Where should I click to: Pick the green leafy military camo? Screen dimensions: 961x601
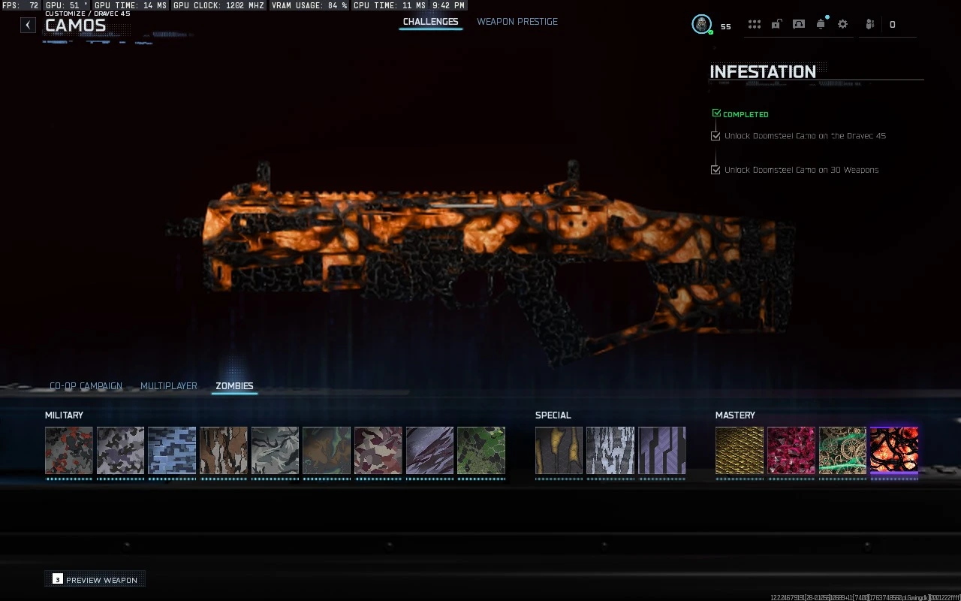click(x=481, y=451)
